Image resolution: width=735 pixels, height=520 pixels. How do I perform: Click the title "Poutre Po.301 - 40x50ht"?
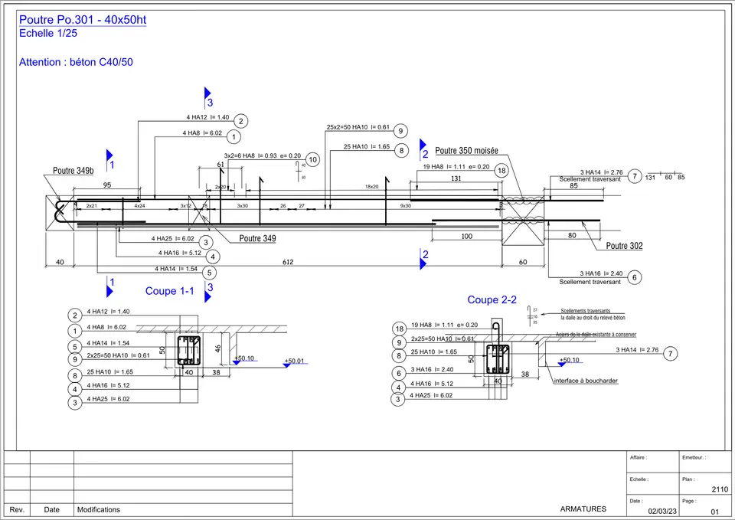83,20
